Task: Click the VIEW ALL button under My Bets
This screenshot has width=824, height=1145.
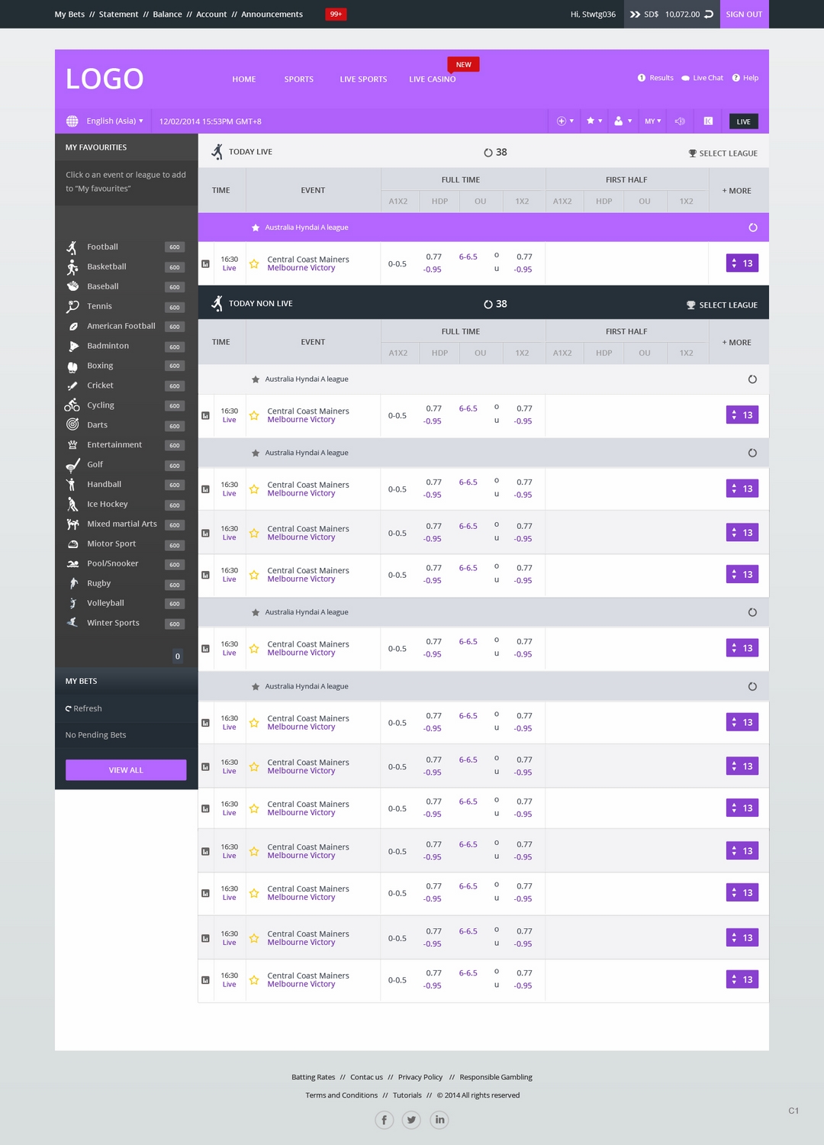Action: [x=126, y=769]
